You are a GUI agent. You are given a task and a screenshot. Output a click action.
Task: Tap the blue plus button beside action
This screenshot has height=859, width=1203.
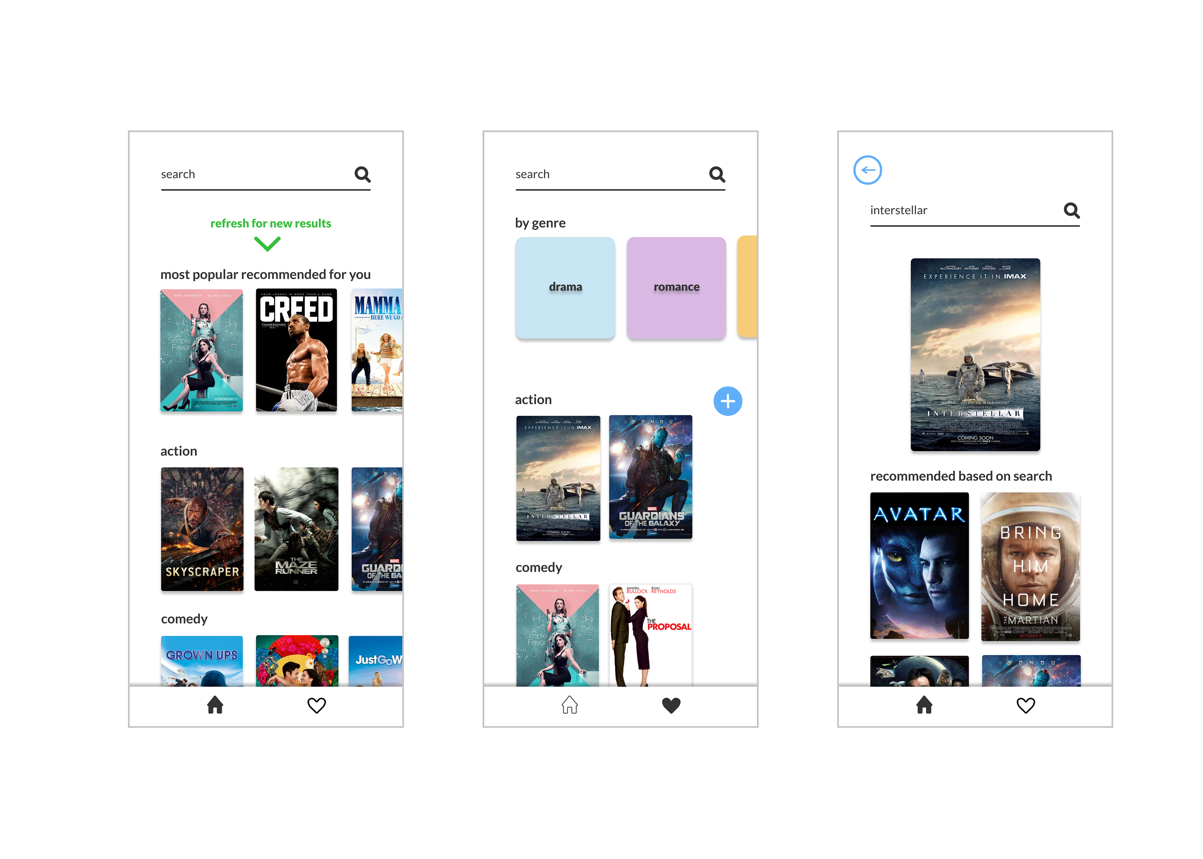(728, 401)
